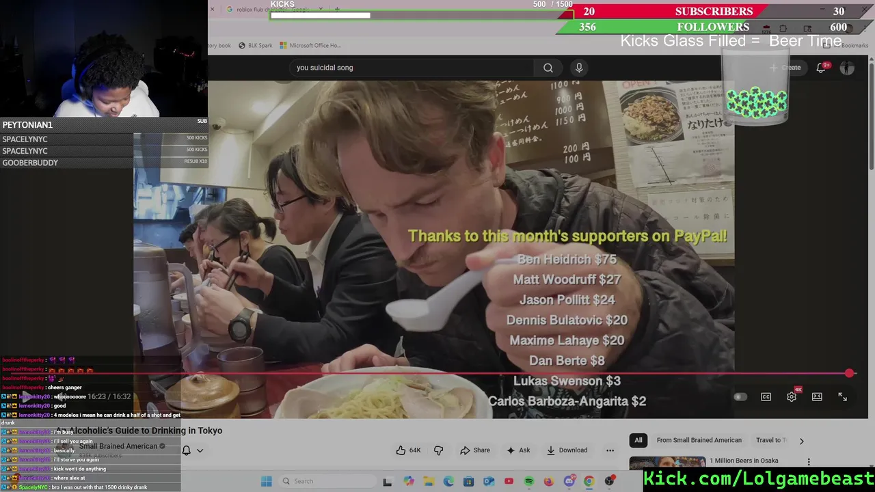Open Microsoft Edge from the taskbar
The height and width of the screenshot is (492, 875).
[x=448, y=481]
